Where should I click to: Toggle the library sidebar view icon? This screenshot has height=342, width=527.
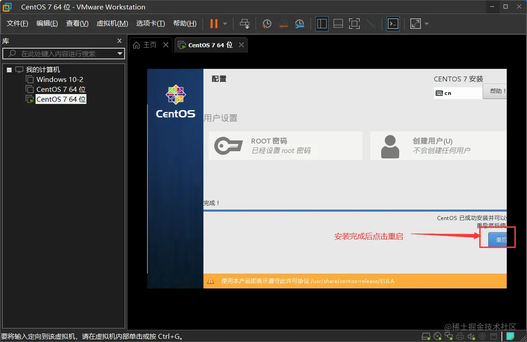pos(322,23)
